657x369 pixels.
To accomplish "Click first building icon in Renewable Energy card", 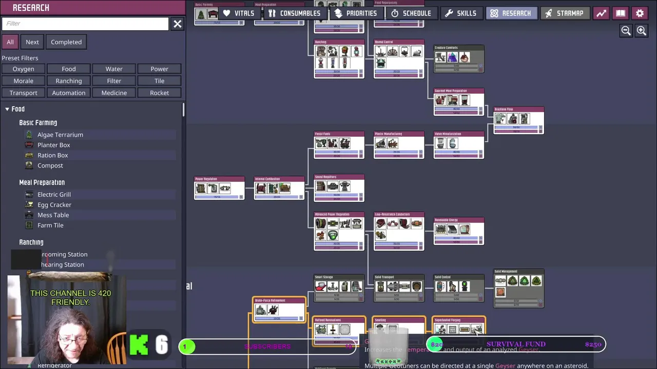I will pos(440,229).
